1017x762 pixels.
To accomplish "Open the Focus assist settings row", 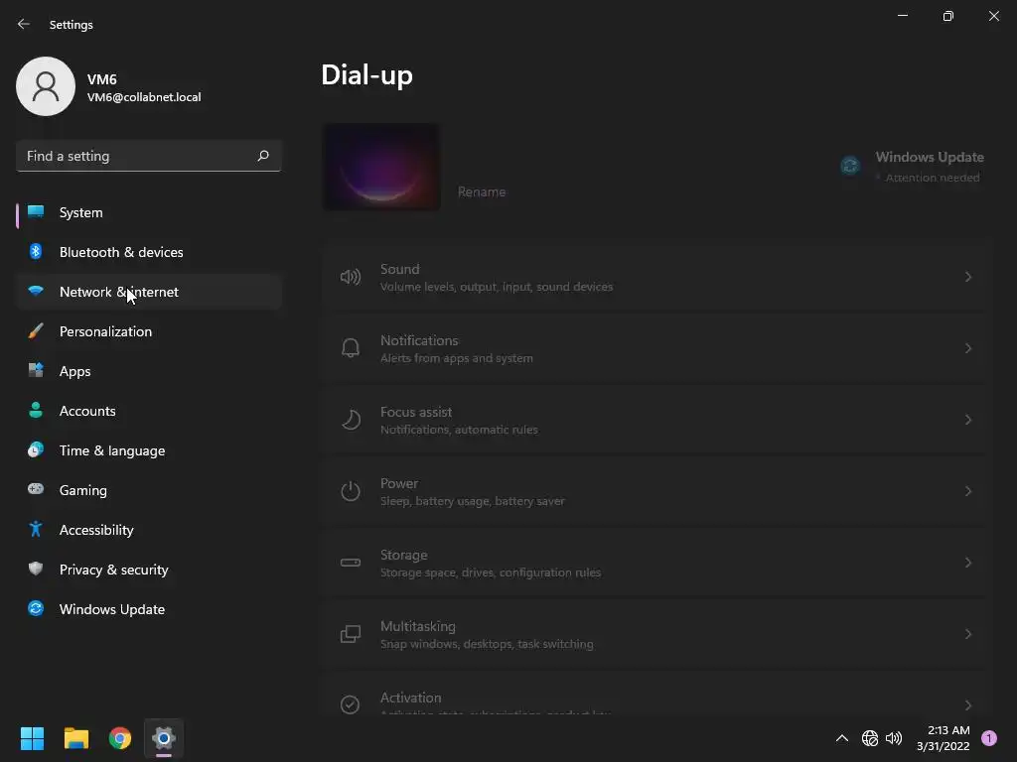I will coord(654,420).
